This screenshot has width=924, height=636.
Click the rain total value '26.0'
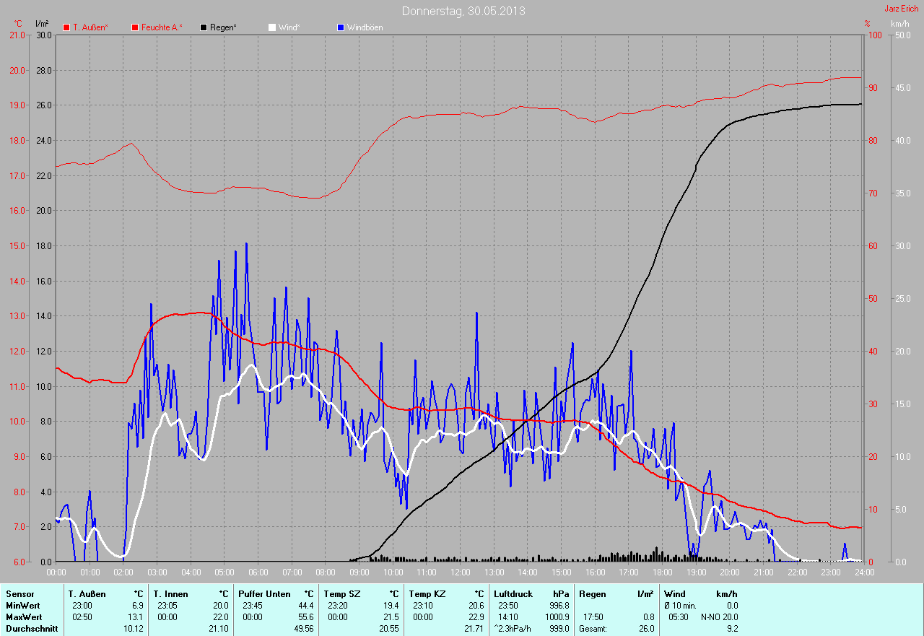(x=646, y=629)
